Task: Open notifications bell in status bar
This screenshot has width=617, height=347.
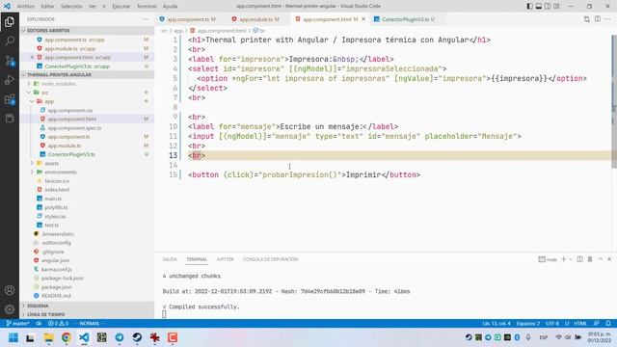Action: point(608,324)
